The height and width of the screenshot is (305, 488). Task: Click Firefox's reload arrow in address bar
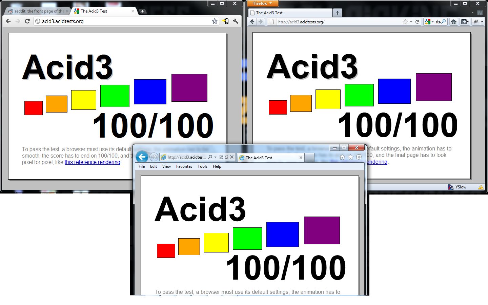click(x=418, y=22)
